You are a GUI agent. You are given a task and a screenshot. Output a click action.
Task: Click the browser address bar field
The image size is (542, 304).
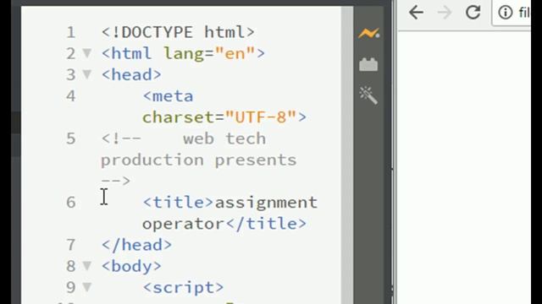(x=512, y=13)
